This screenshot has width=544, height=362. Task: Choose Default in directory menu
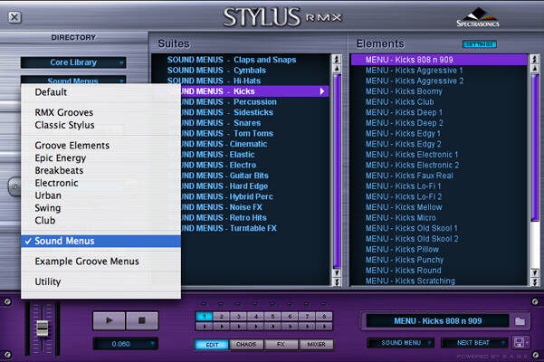[x=101, y=92]
